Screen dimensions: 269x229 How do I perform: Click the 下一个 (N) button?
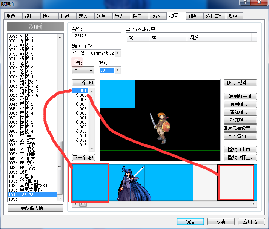(x=83, y=157)
